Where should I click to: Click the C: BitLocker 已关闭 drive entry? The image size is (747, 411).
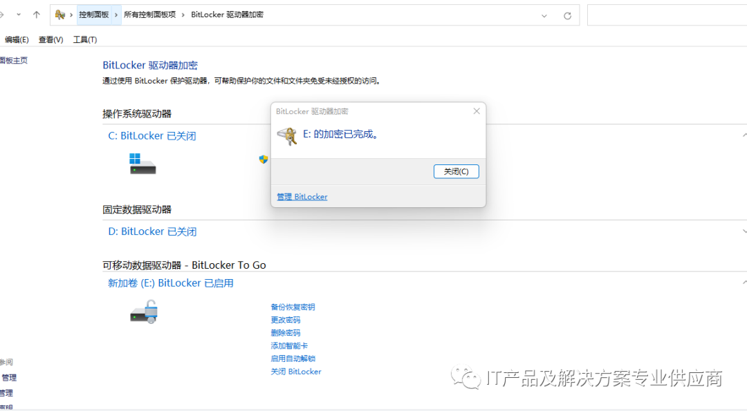pos(152,135)
